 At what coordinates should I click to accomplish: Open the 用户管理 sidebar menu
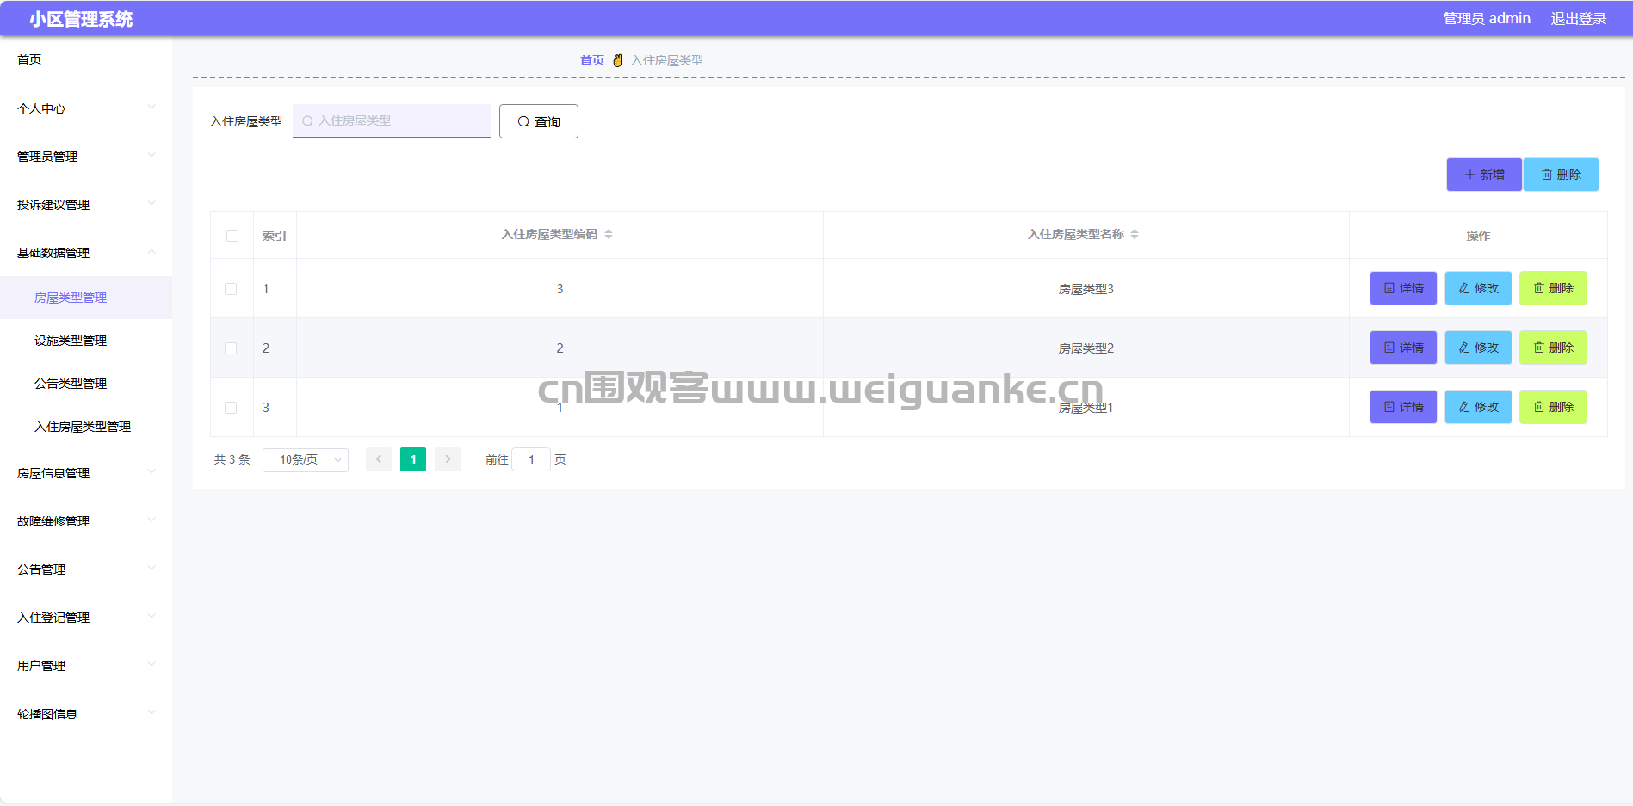86,666
